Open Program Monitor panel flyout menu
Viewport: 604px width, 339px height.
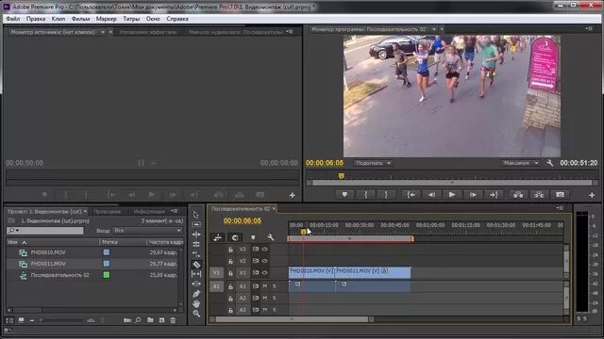(589, 28)
